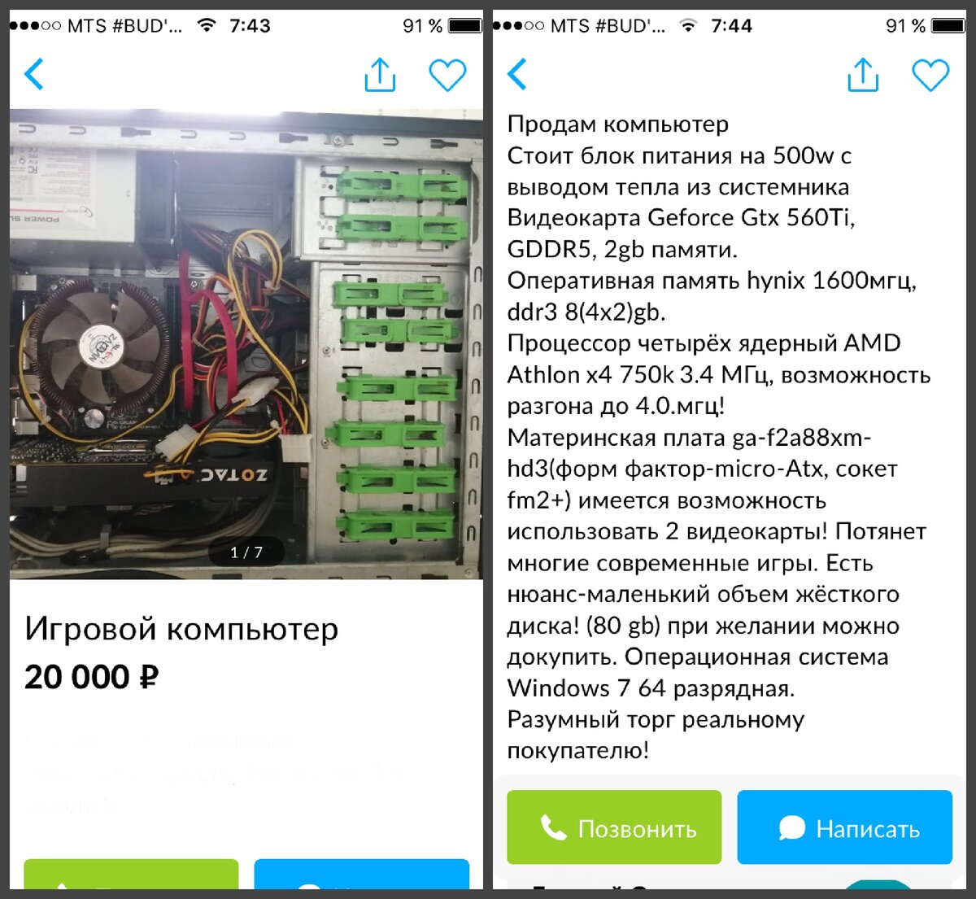Image resolution: width=976 pixels, height=899 pixels.
Task: Tap the '20 000 ₽' price
Action: (92, 677)
